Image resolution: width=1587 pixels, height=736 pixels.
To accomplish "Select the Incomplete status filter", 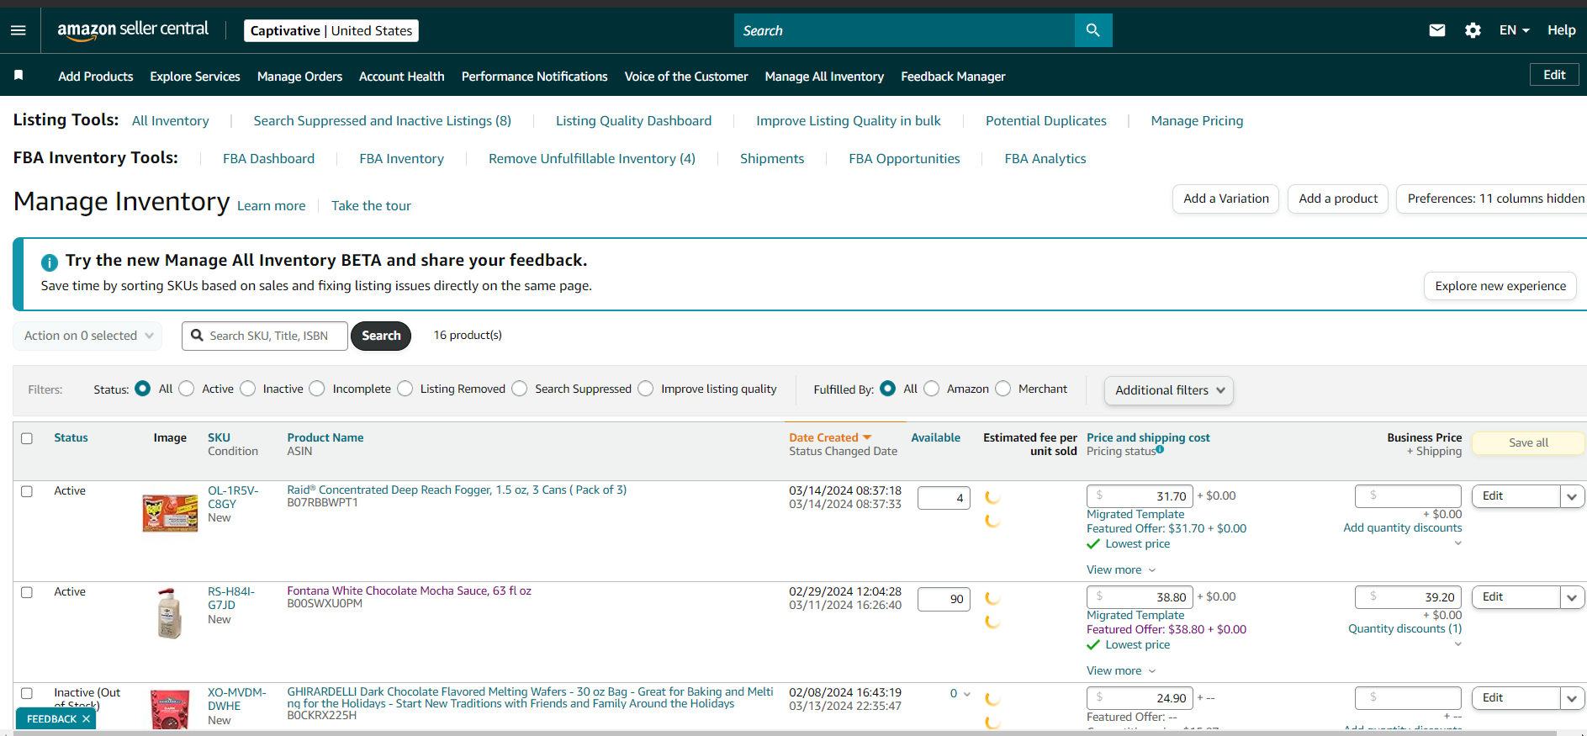I will click(317, 389).
